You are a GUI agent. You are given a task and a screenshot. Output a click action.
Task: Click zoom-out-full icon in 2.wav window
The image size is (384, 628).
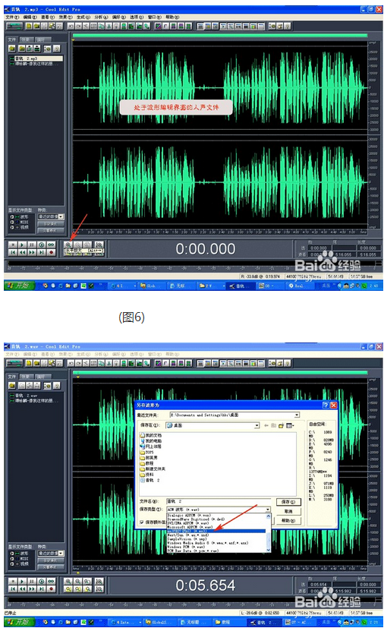[x=87, y=581]
